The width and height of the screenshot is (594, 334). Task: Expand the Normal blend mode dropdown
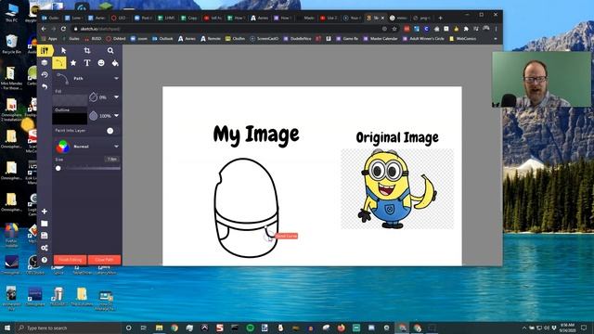click(x=116, y=147)
